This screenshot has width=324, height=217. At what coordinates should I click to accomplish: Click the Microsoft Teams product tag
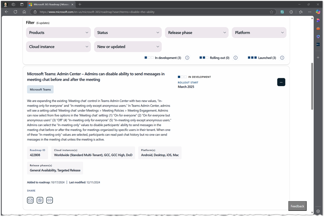[x=40, y=89]
